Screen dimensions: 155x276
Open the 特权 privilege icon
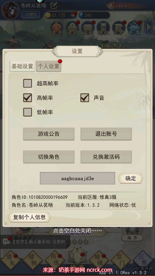pos(104,28)
